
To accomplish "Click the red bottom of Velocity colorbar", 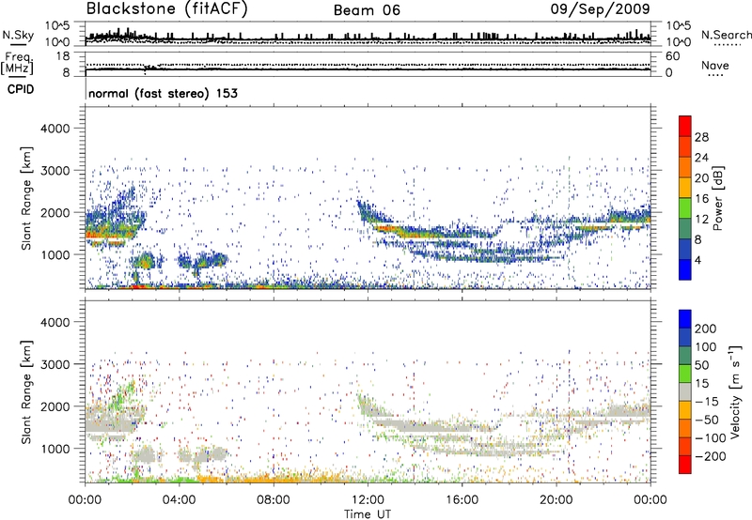I will 685,465.
